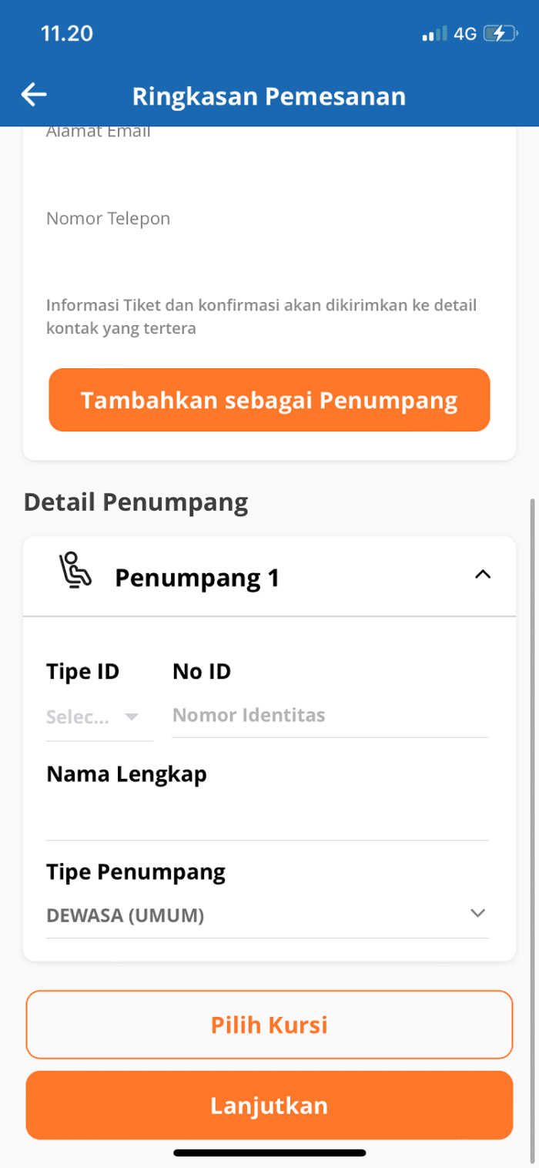Tap the cellular signal bars icon
Screen dimensions: 539x1168
(x=434, y=34)
